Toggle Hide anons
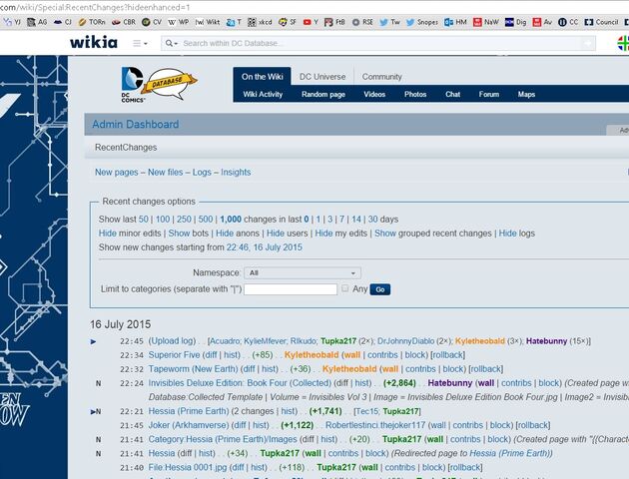This screenshot has width=629, height=479. (225, 234)
